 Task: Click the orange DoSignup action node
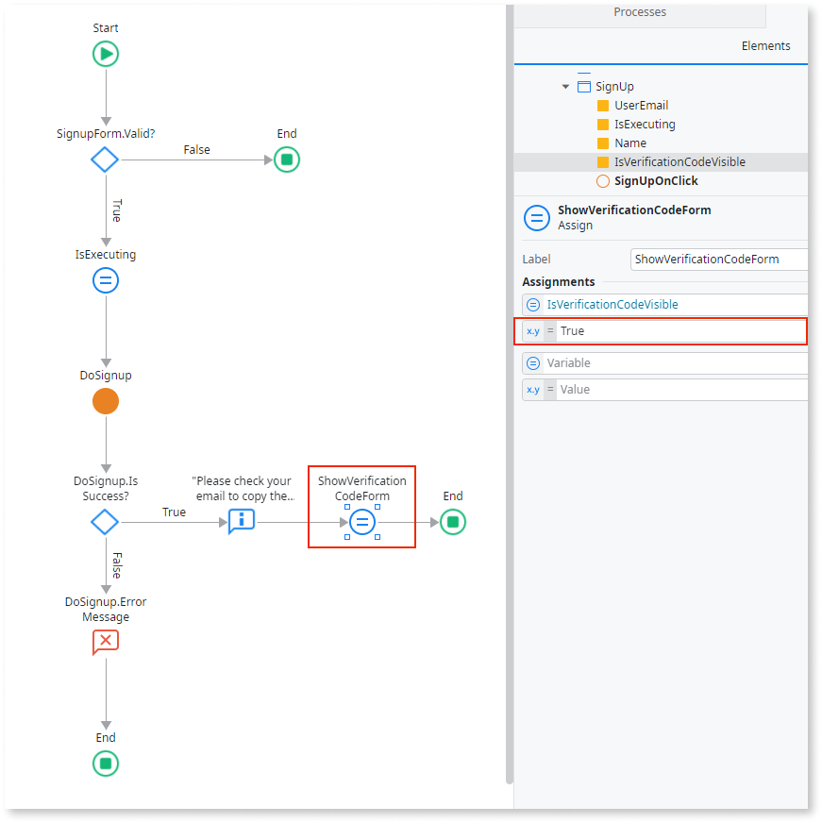(106, 402)
